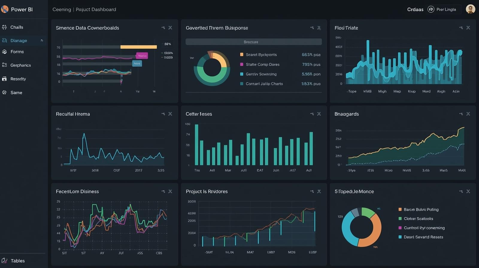This screenshot has height=268, width=479.
Task: Click the Crdaas link in header
Action: [415, 10]
